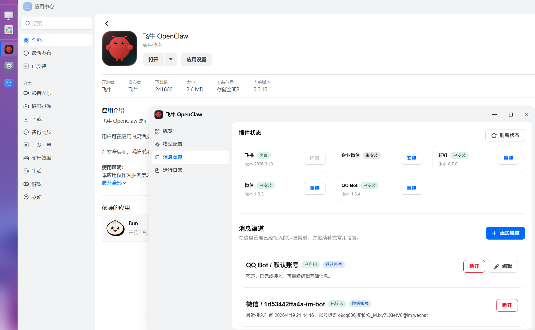Click the back arrow above the app icon
535x330 pixels.
(107, 23)
